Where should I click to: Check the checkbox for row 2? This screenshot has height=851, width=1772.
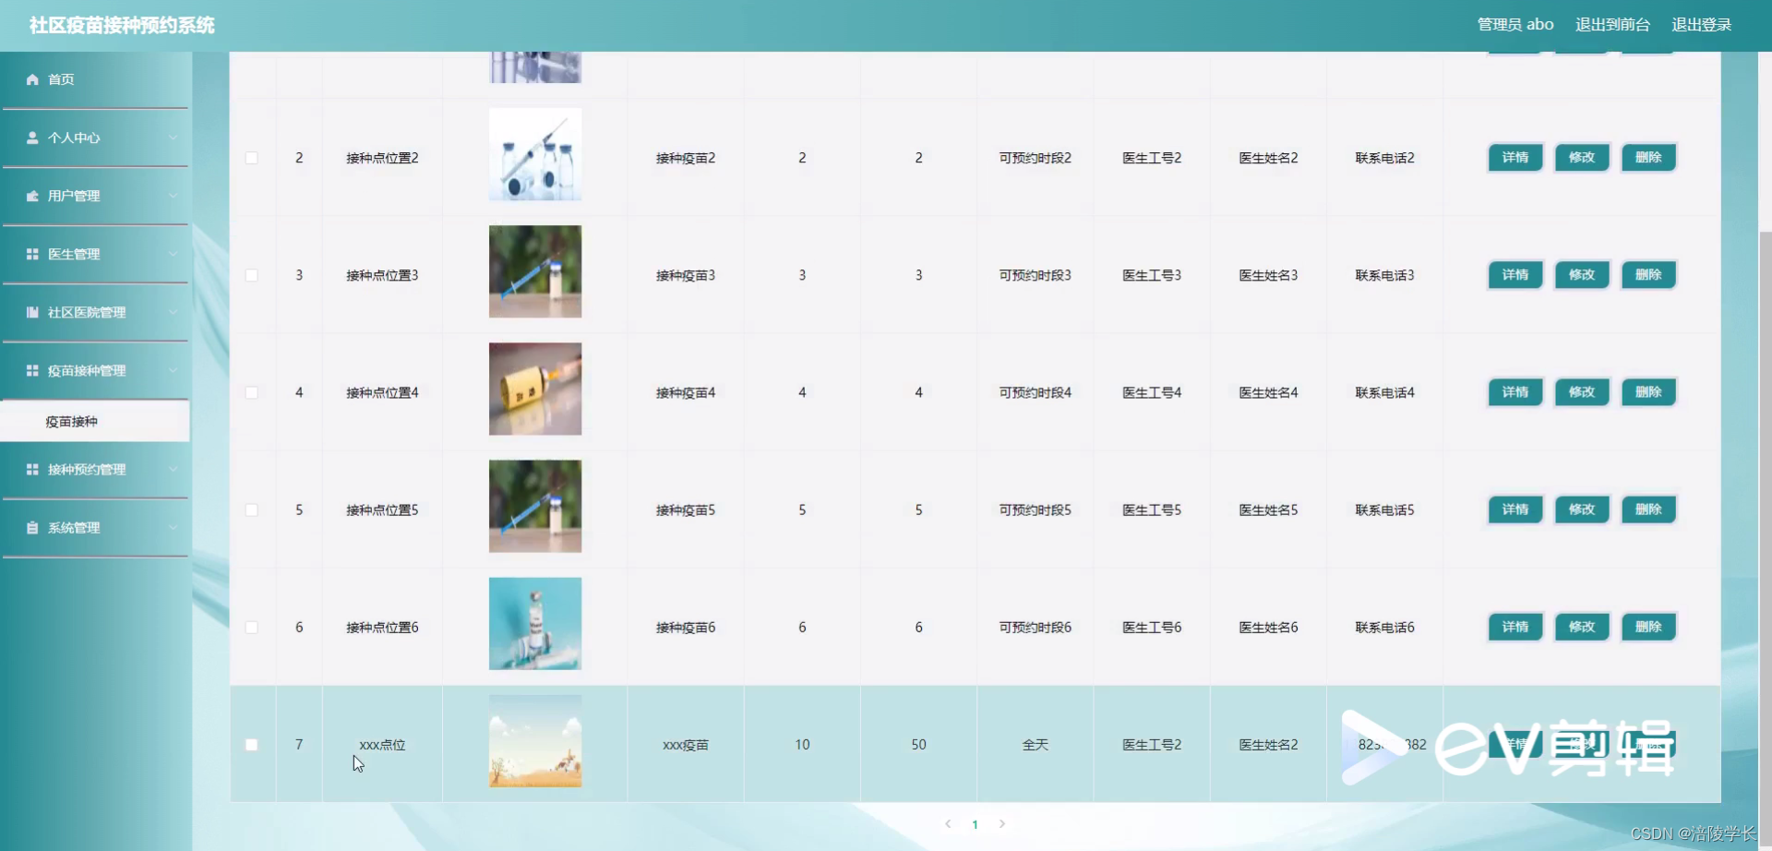[251, 158]
